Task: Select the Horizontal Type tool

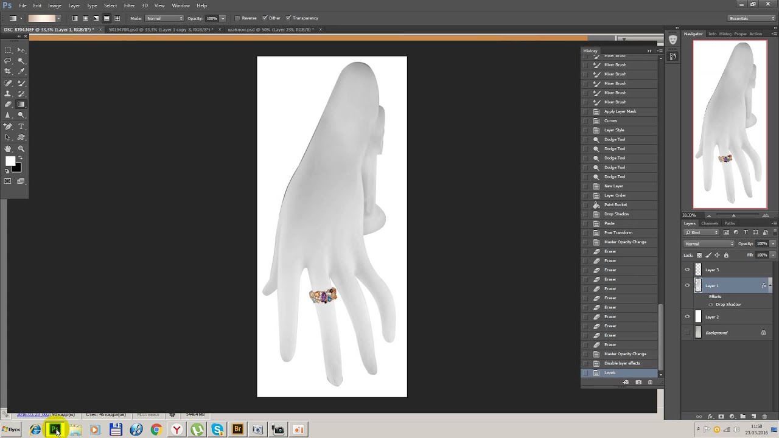Action: coord(21,127)
